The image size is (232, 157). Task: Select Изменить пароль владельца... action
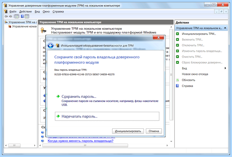[x=202, y=51]
